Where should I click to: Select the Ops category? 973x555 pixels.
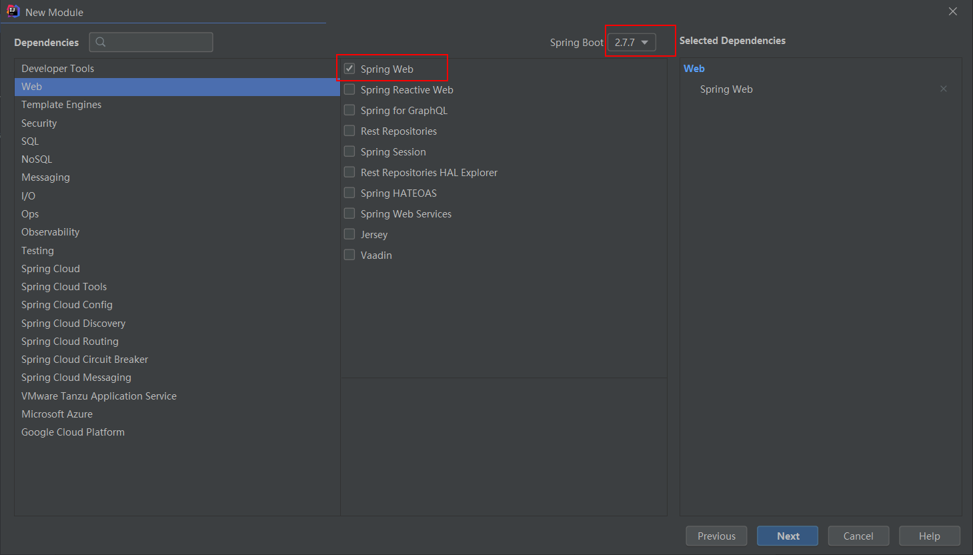(177, 214)
